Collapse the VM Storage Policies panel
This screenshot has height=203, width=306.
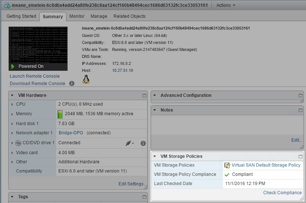[155, 156]
